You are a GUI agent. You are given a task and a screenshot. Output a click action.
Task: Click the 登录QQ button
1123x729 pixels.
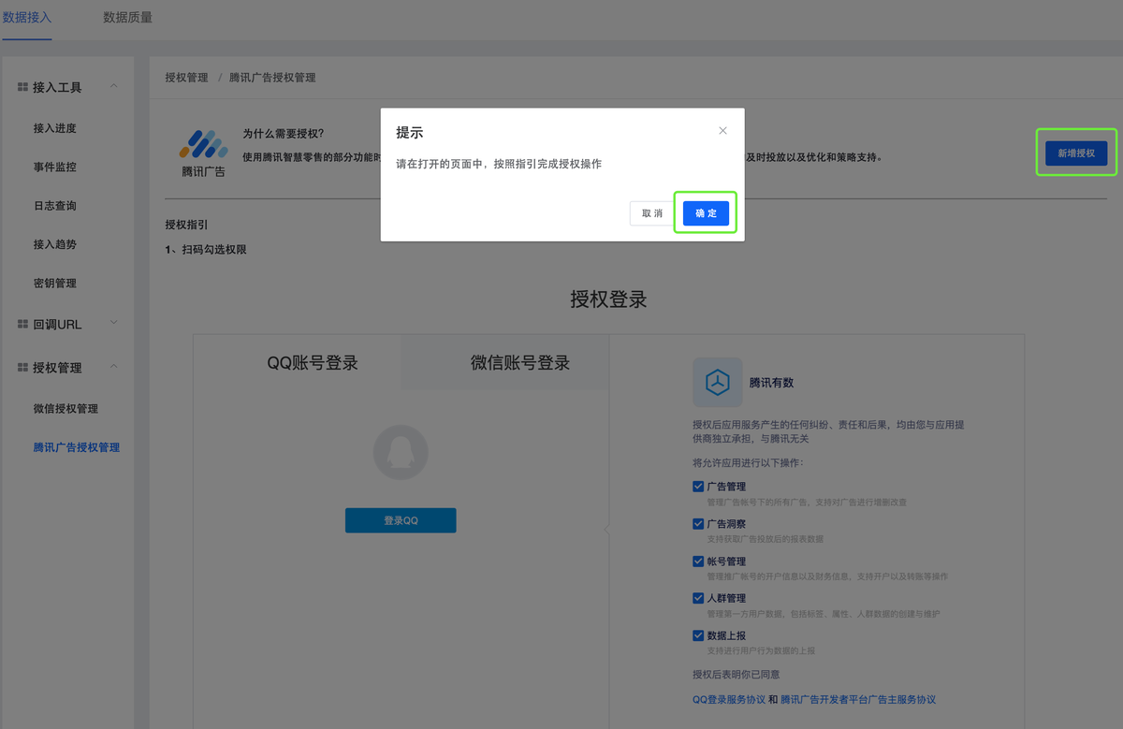click(x=401, y=520)
